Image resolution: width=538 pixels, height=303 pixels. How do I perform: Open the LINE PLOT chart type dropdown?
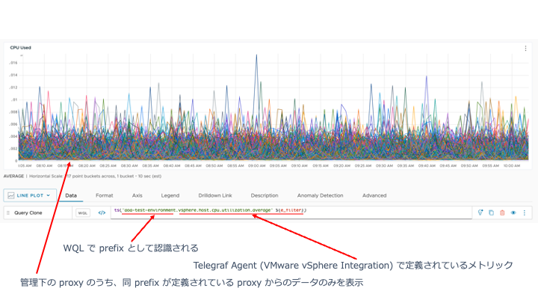coord(30,195)
